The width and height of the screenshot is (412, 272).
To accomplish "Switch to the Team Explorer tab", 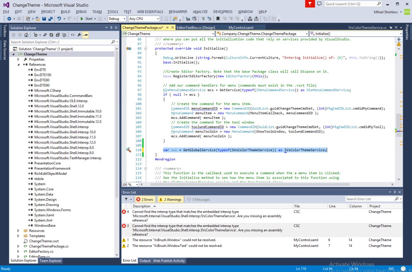I will 50,261.
